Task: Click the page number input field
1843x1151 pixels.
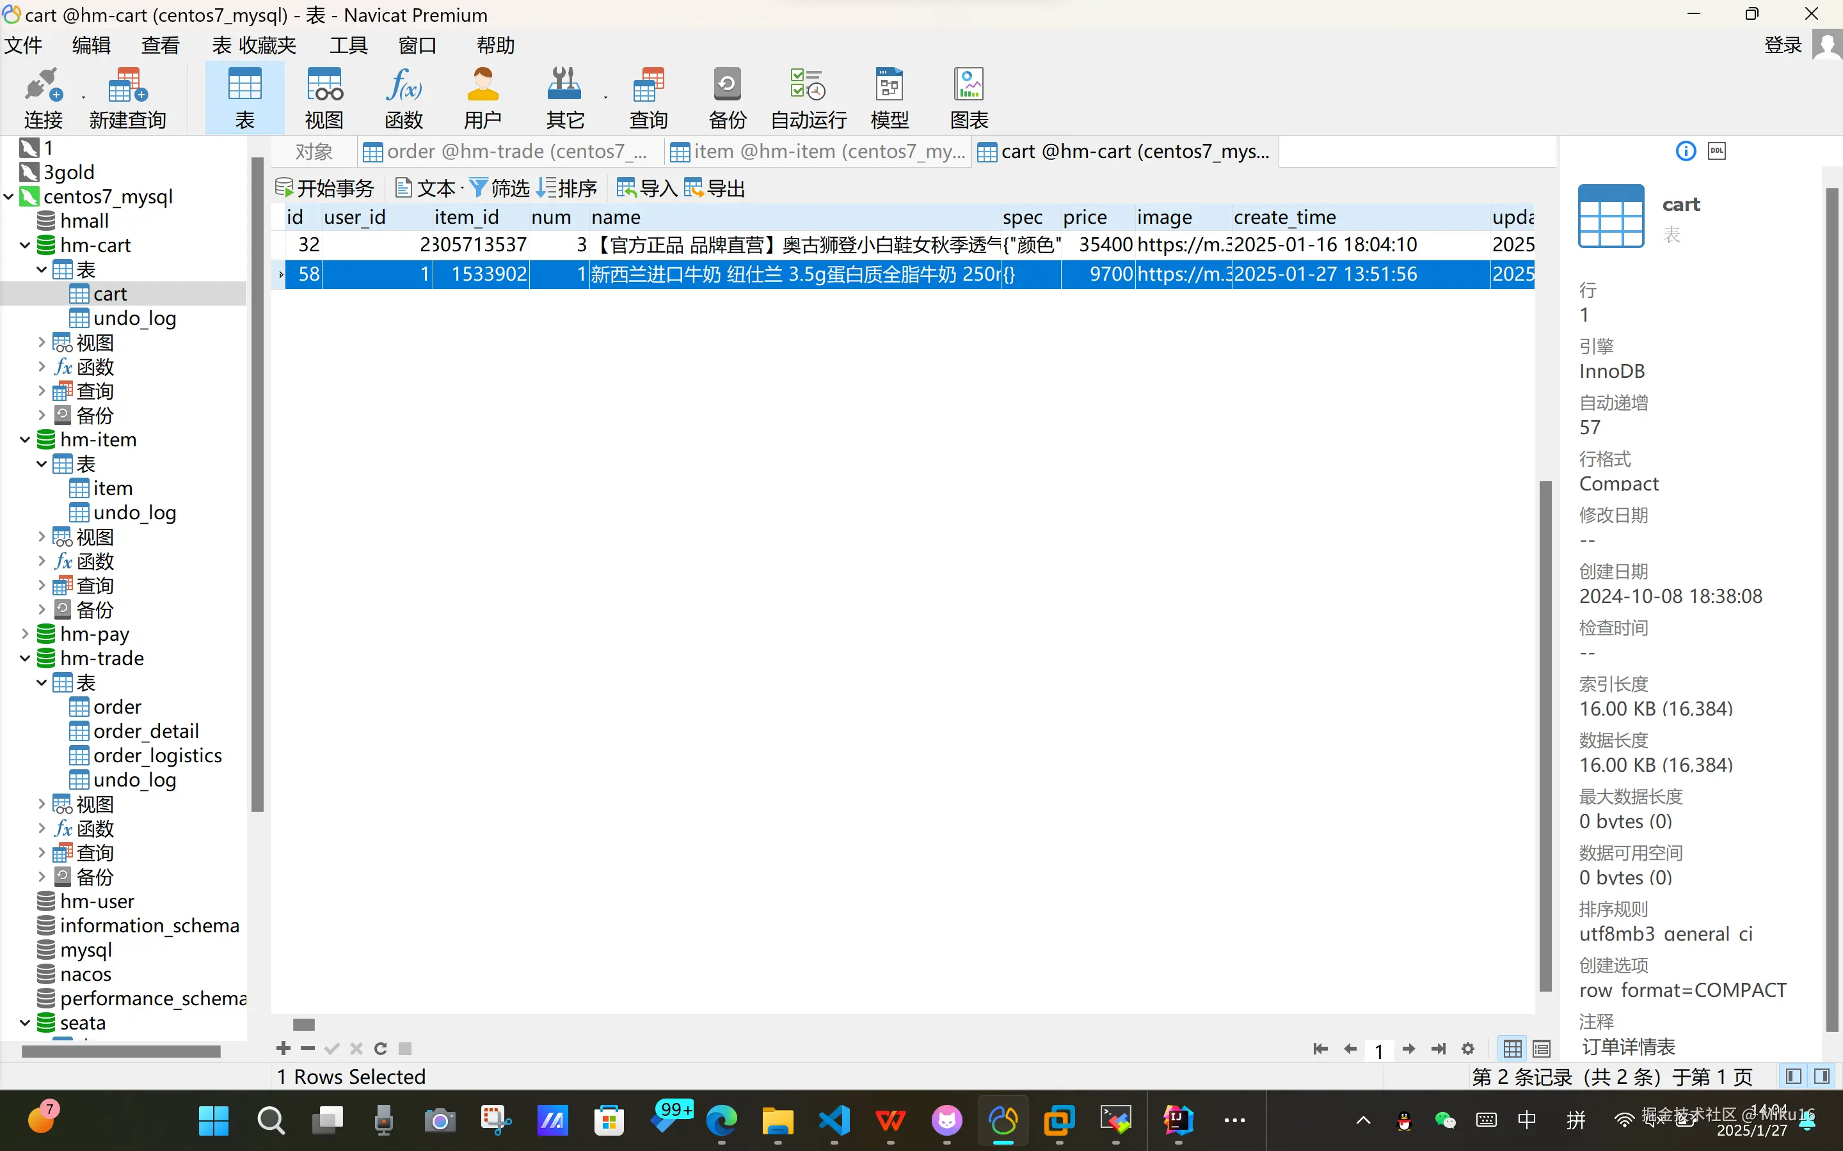Action: pos(1378,1051)
